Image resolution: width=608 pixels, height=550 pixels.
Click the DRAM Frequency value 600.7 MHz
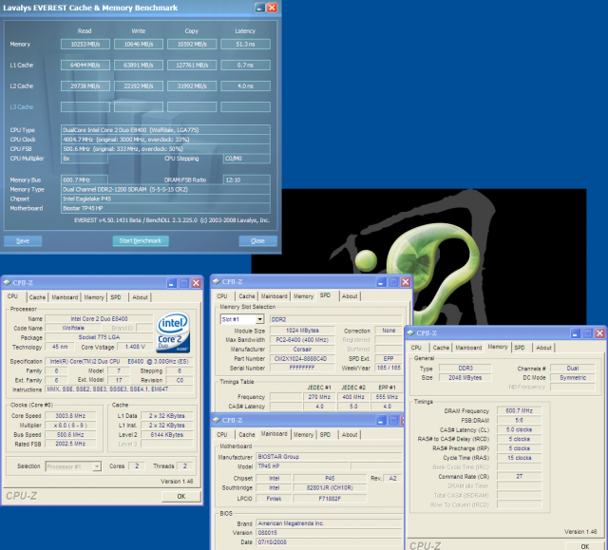[x=520, y=410]
